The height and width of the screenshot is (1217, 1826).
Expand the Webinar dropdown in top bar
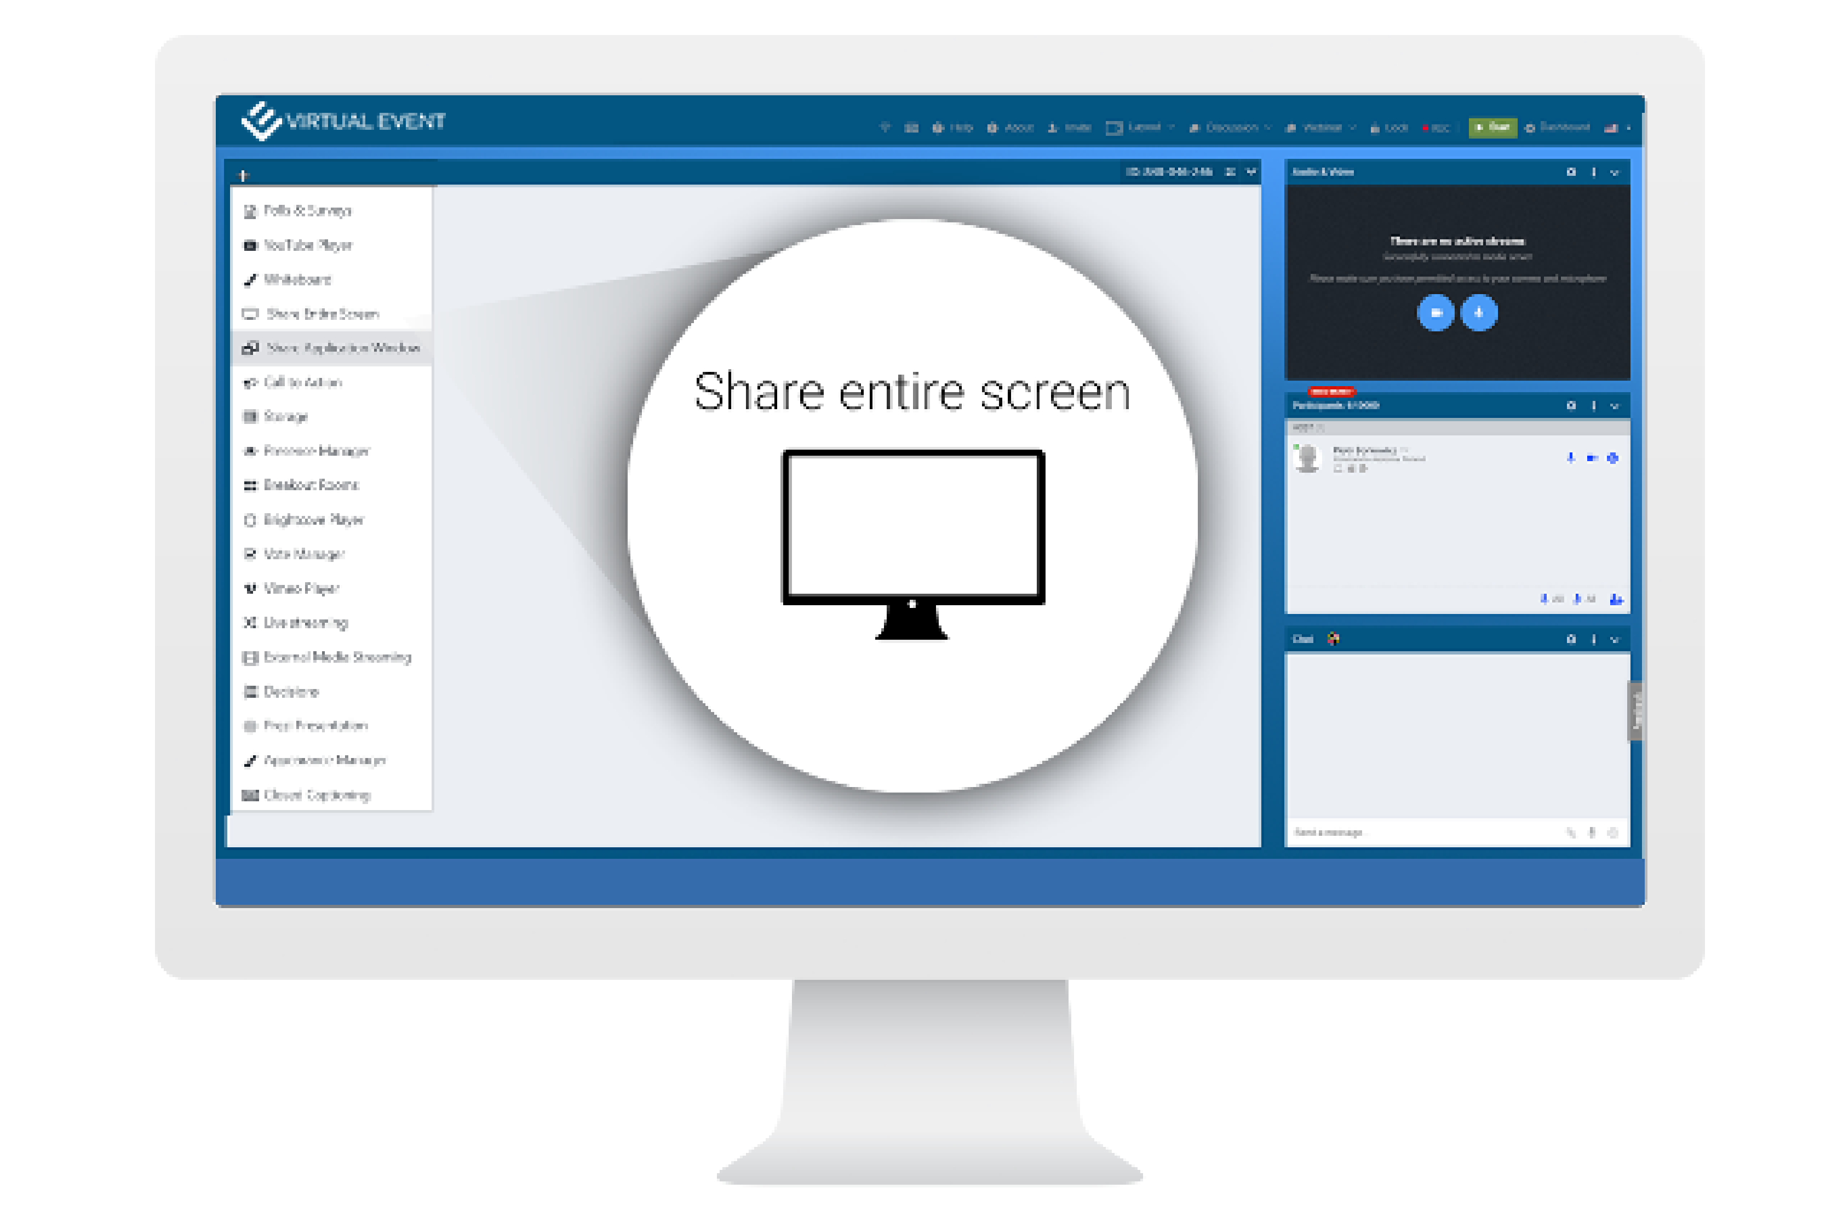[1320, 127]
